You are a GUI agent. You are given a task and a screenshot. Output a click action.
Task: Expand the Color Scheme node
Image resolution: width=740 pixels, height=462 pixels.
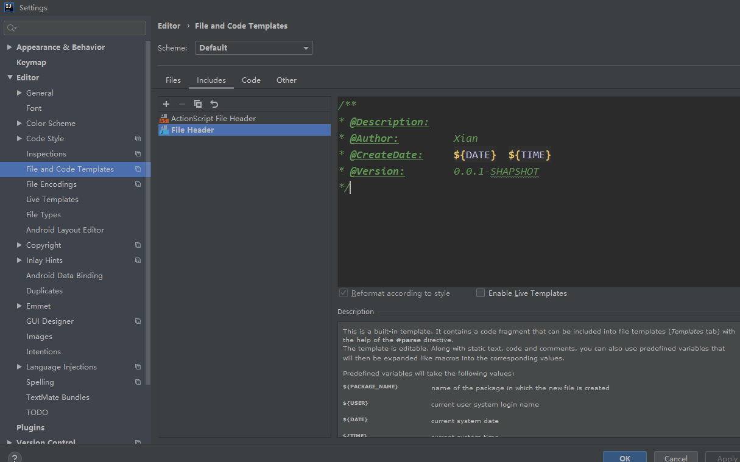(x=19, y=124)
